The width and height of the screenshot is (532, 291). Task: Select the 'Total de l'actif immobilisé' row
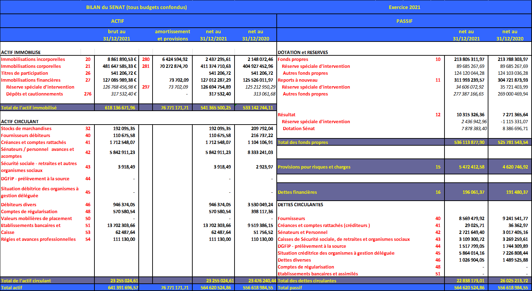tap(29, 108)
